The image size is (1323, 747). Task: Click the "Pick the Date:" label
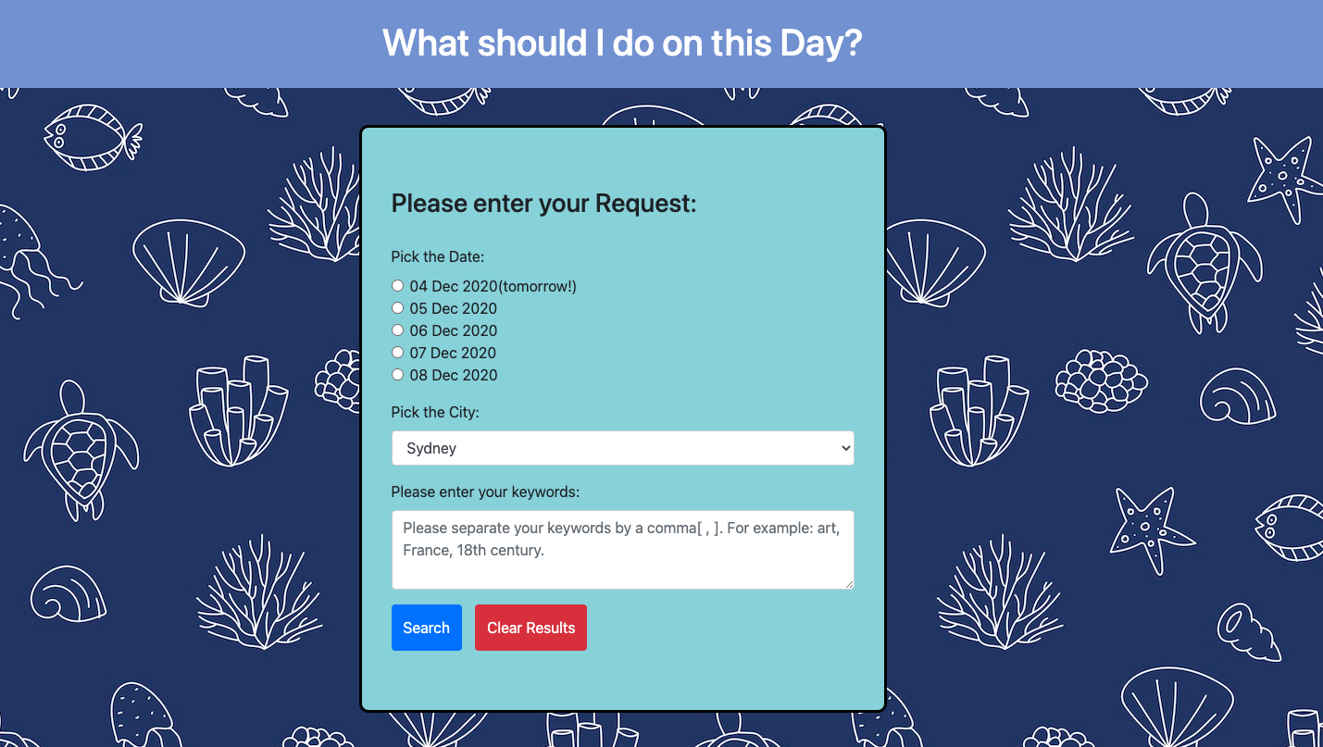tap(438, 256)
